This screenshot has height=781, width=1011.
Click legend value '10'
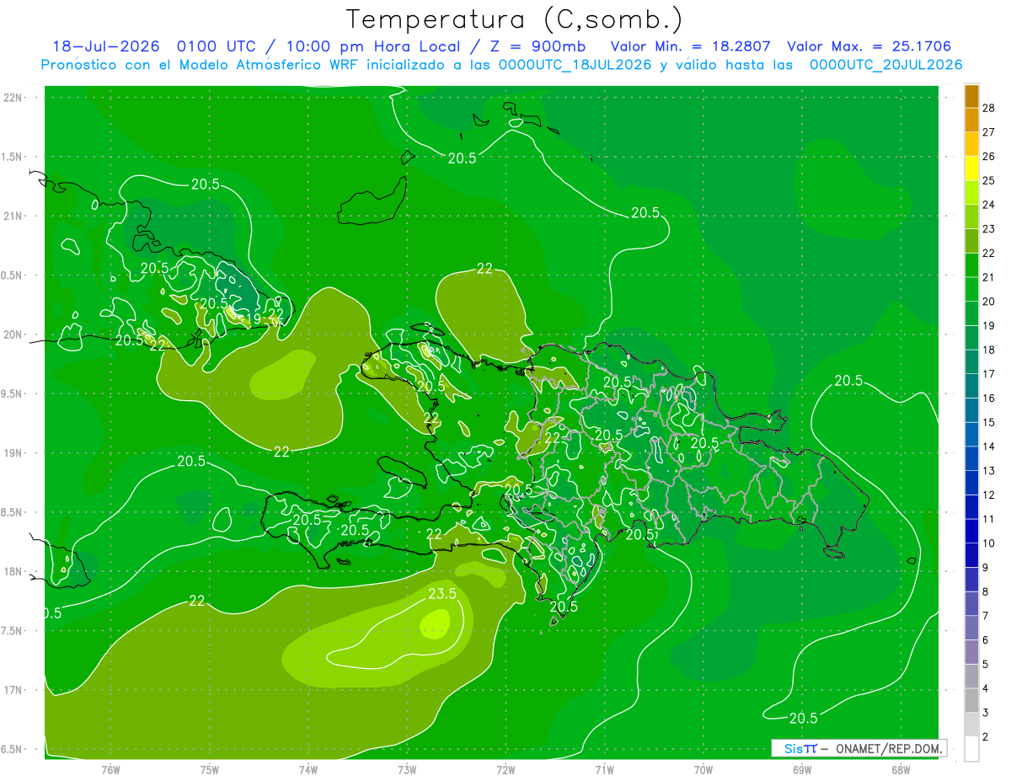pos(989,543)
